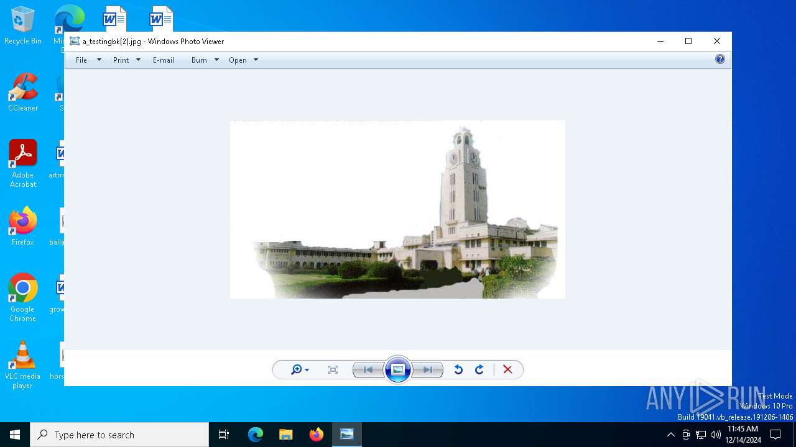Click Photo Viewer title bar icon
This screenshot has width=796, height=447.
[75, 42]
